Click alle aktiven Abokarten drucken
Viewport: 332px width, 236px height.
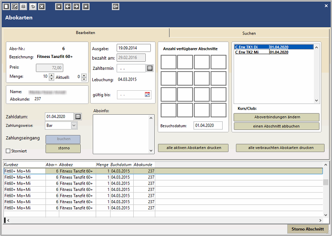[x=193, y=148]
